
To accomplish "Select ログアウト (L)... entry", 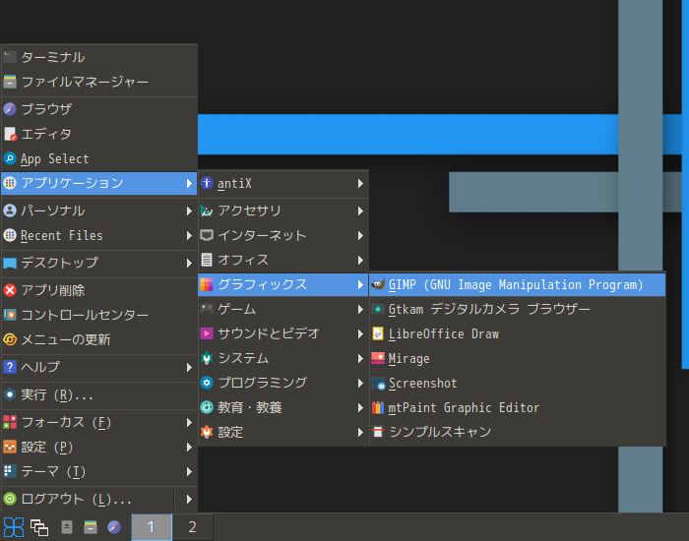I will tap(88, 499).
